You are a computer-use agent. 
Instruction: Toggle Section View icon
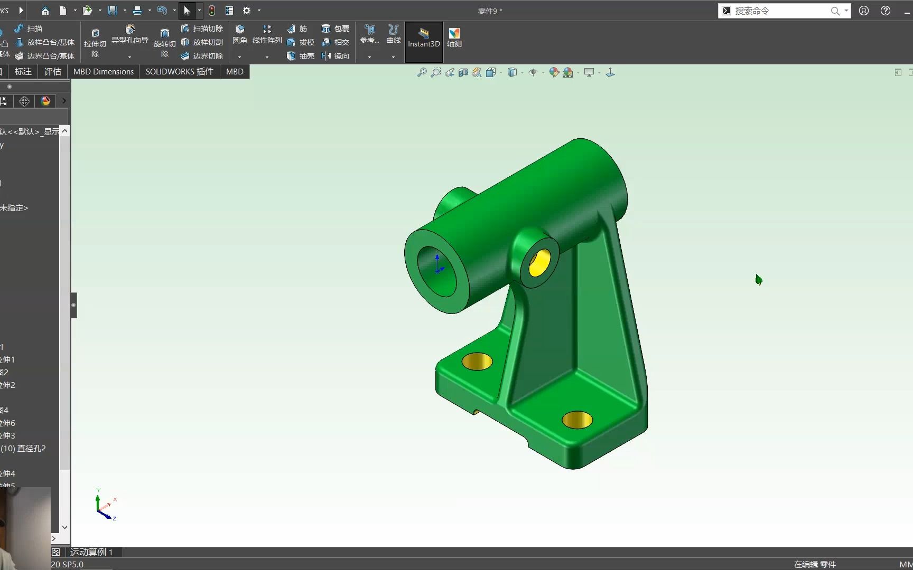coord(463,73)
